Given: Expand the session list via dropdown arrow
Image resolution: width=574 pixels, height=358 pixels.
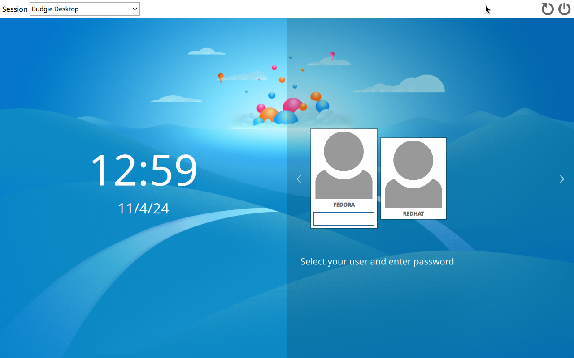Looking at the screenshot, I should point(135,9).
